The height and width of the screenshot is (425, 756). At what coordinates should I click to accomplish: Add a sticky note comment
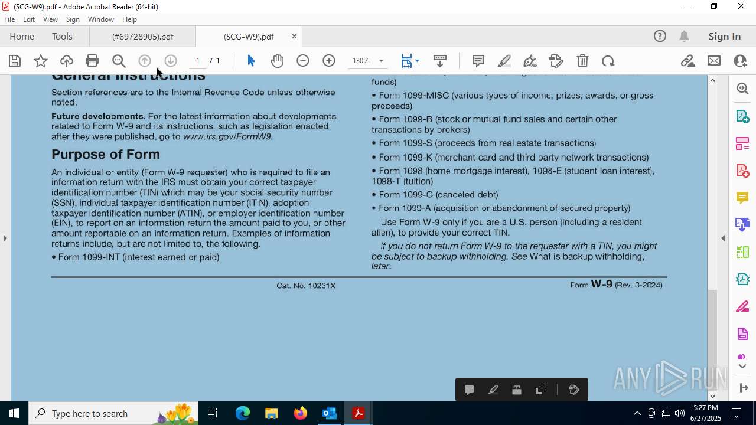point(478,61)
